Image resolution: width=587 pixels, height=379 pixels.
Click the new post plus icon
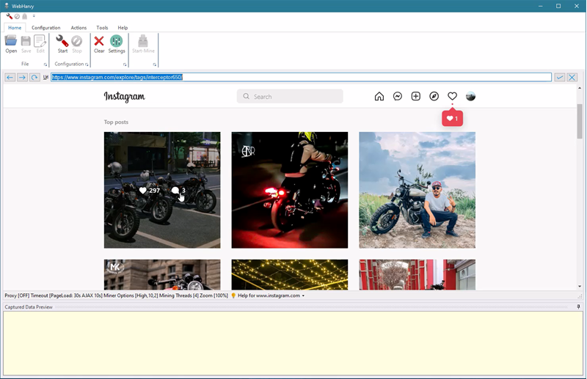click(x=416, y=97)
